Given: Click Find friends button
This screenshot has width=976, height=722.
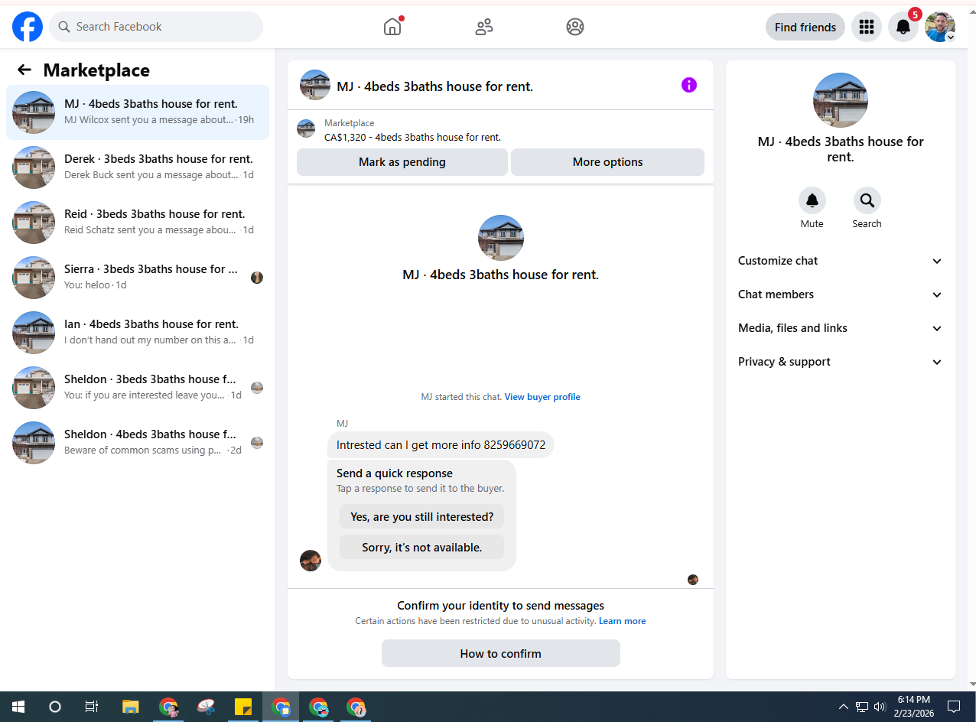Looking at the screenshot, I should point(805,27).
